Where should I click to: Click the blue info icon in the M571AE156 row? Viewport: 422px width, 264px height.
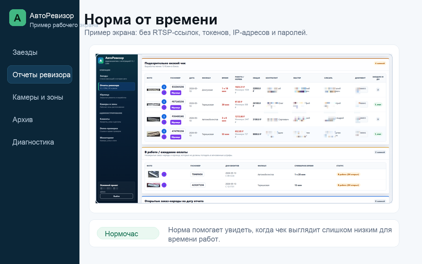164,102
